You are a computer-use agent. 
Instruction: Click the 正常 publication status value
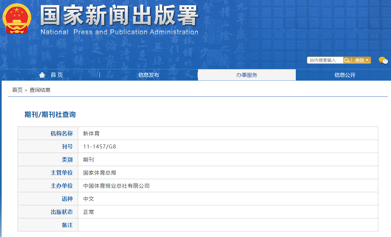pos(89,212)
